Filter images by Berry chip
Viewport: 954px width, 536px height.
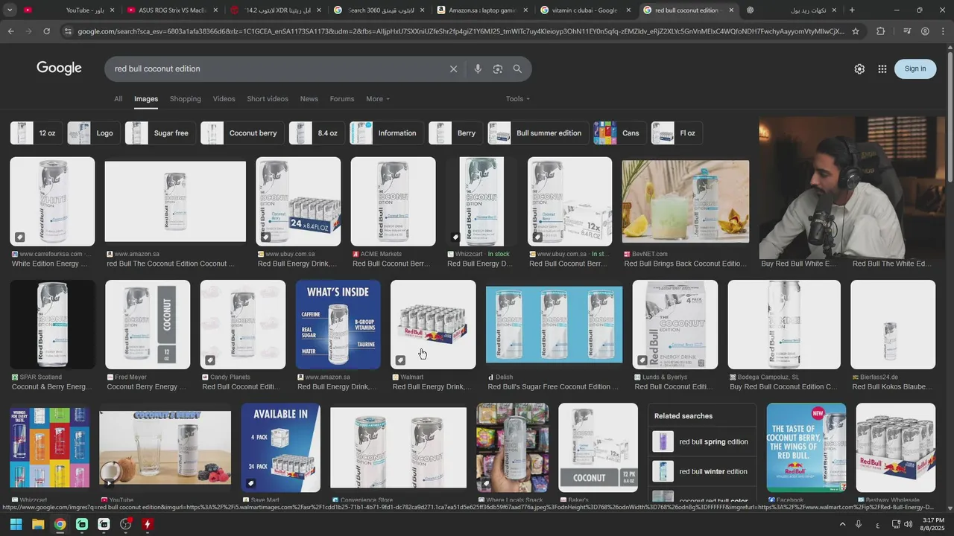[x=455, y=133]
